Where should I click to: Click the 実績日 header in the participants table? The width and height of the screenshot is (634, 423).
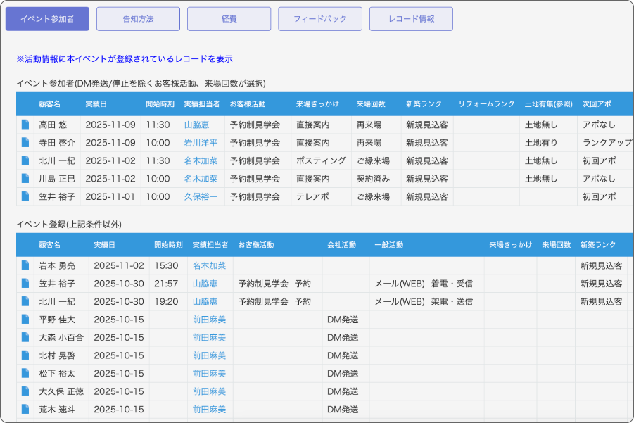(96, 104)
